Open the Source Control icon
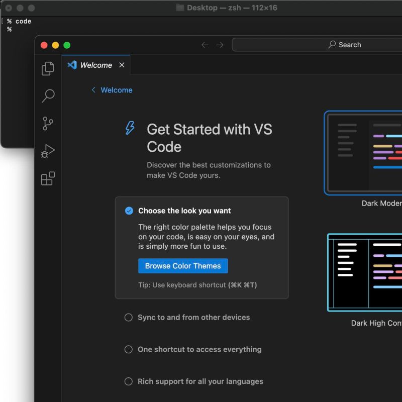This screenshot has width=402, height=402. pos(48,124)
